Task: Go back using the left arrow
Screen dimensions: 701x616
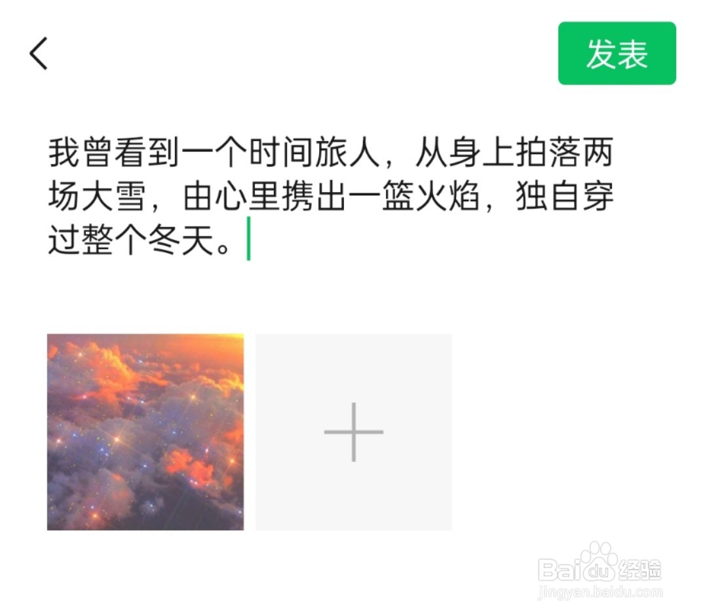Action: 39,54
